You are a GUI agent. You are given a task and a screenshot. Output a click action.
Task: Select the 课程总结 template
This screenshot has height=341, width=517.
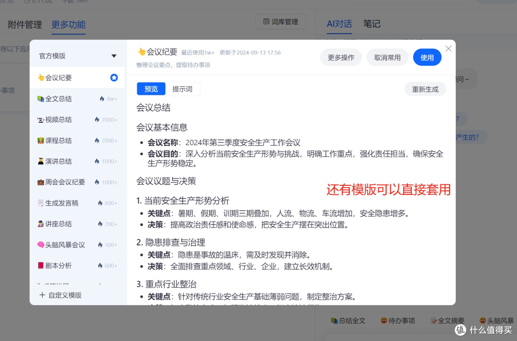(x=78, y=140)
